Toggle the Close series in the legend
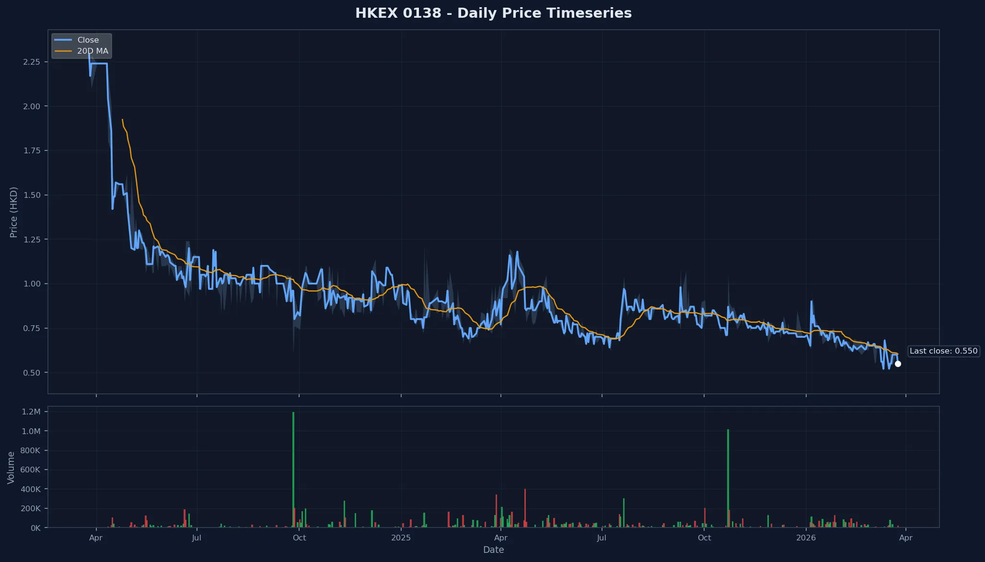 [x=87, y=40]
